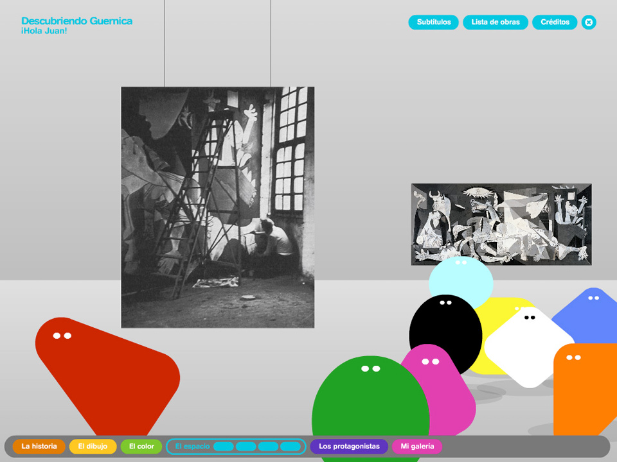Switch to El dibujo section
617x462 pixels.
(x=93, y=447)
